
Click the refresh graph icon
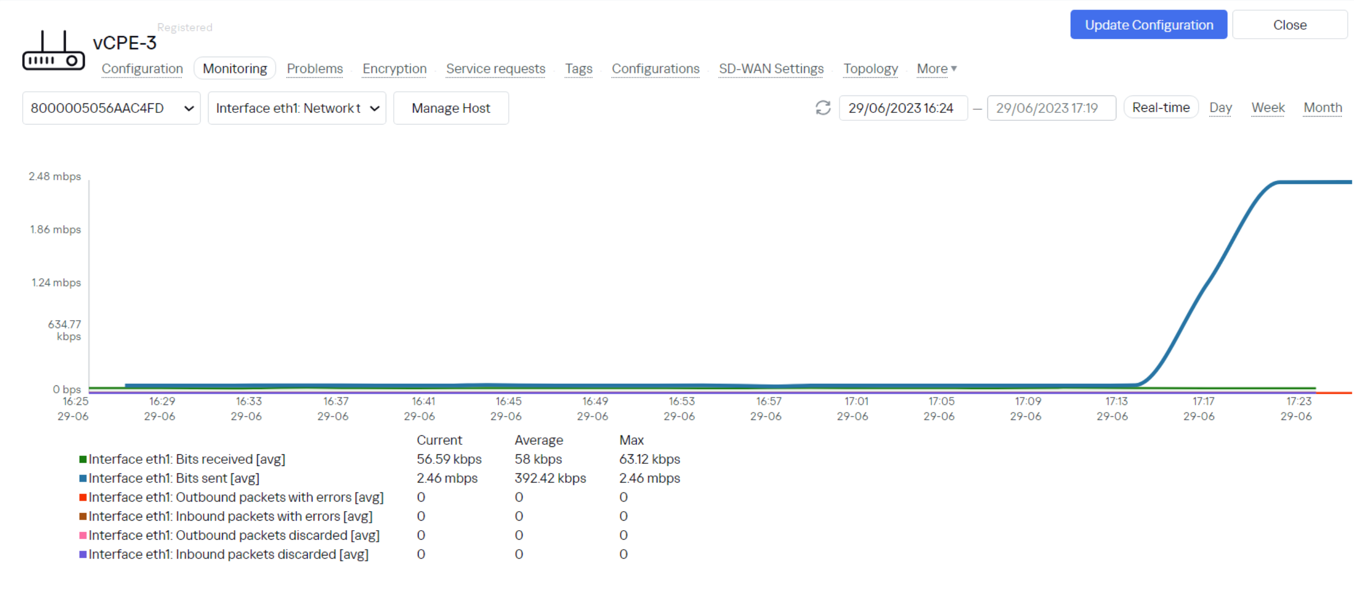pyautogui.click(x=822, y=108)
